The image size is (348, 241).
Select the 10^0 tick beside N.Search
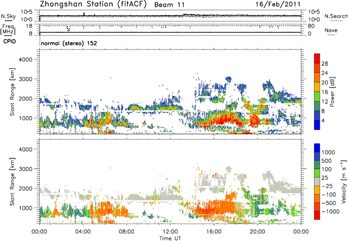click(314, 20)
